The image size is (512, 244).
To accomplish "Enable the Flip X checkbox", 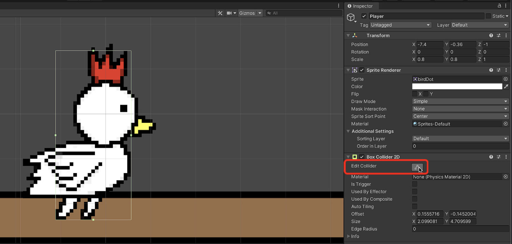I will tap(414, 94).
